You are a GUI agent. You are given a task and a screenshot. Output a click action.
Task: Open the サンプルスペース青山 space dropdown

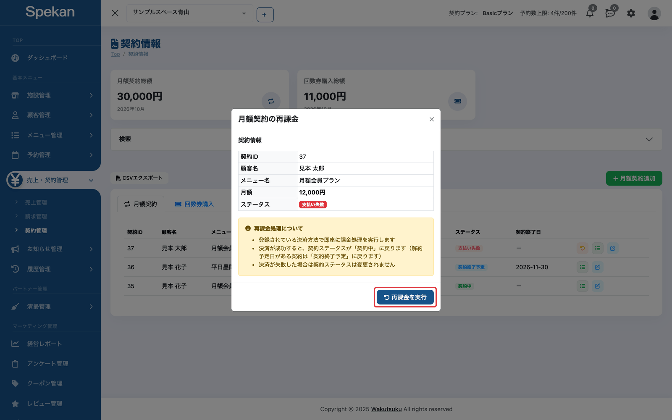coord(189,13)
